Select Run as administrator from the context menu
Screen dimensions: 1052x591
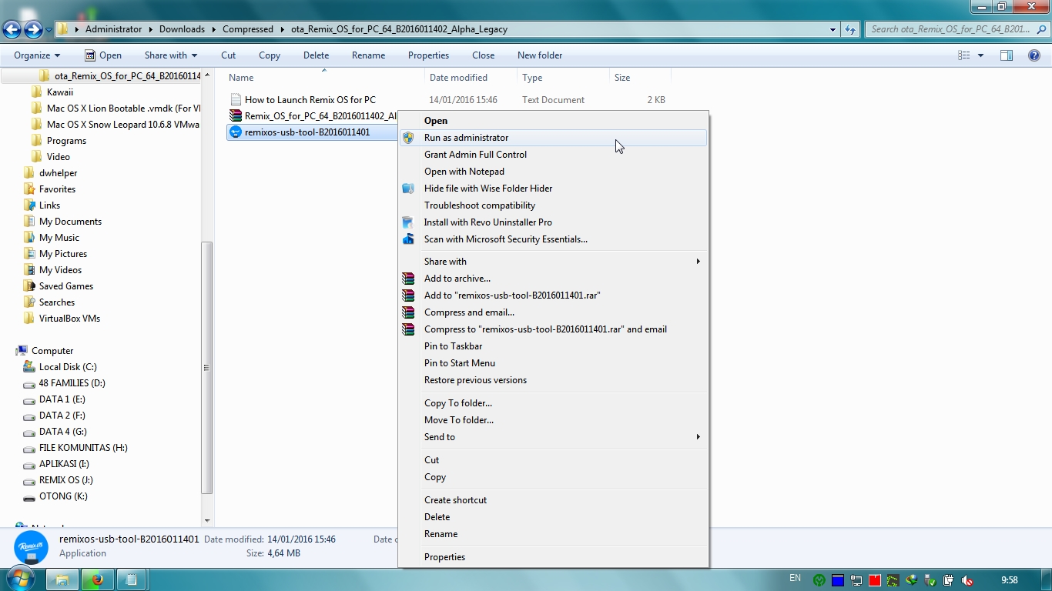553,138
